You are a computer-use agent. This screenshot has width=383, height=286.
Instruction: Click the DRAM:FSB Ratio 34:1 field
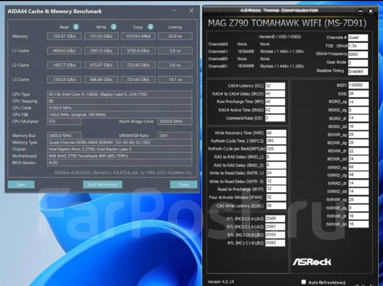(x=175, y=135)
